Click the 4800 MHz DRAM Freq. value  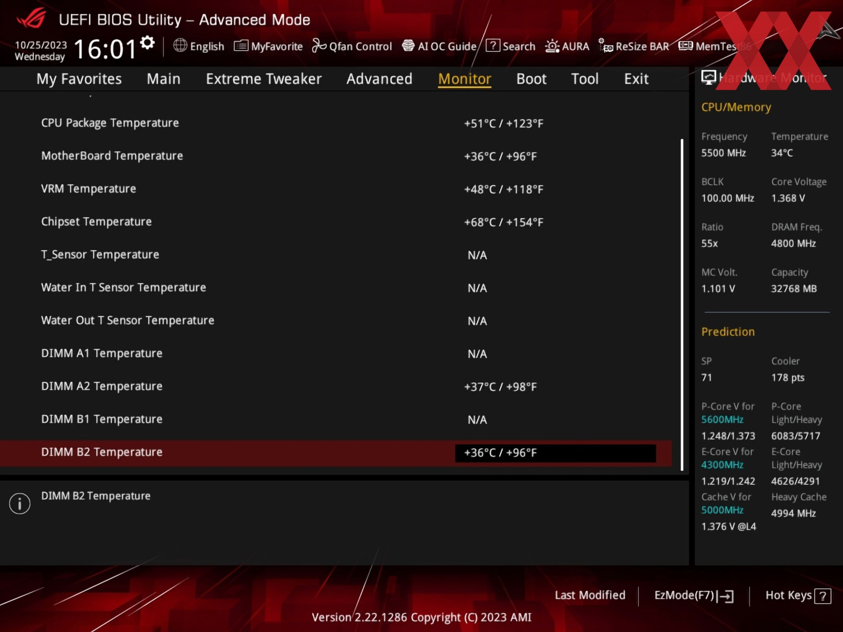tap(793, 244)
